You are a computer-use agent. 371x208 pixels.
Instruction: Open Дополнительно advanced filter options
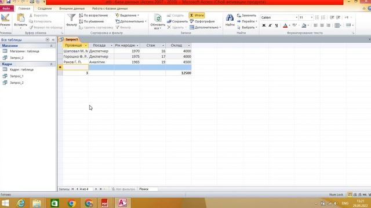[131, 21]
